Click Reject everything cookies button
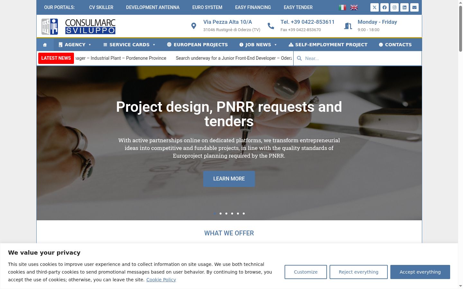 pyautogui.click(x=359, y=272)
